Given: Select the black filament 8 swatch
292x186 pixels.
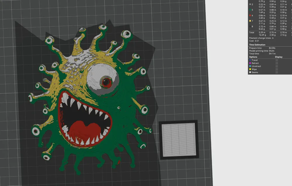Looking at the screenshot, I should tap(250, 26).
